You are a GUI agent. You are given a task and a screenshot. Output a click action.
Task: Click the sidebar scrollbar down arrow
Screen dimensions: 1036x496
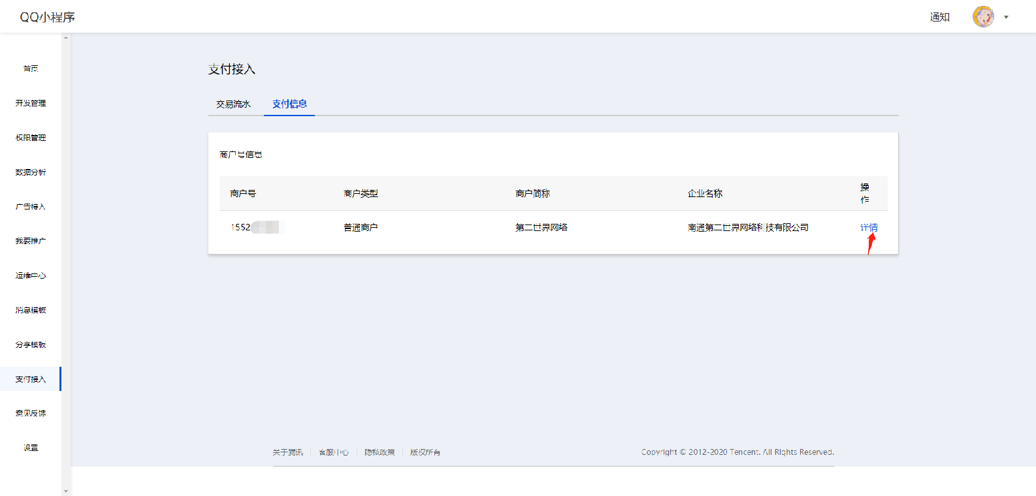(66, 491)
